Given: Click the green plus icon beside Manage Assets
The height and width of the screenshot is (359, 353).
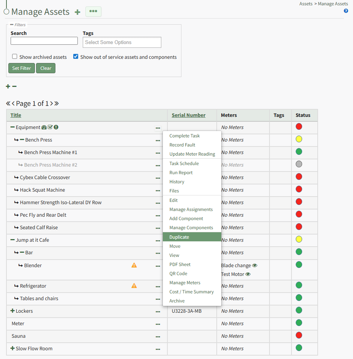Looking at the screenshot, I should [x=77, y=12].
